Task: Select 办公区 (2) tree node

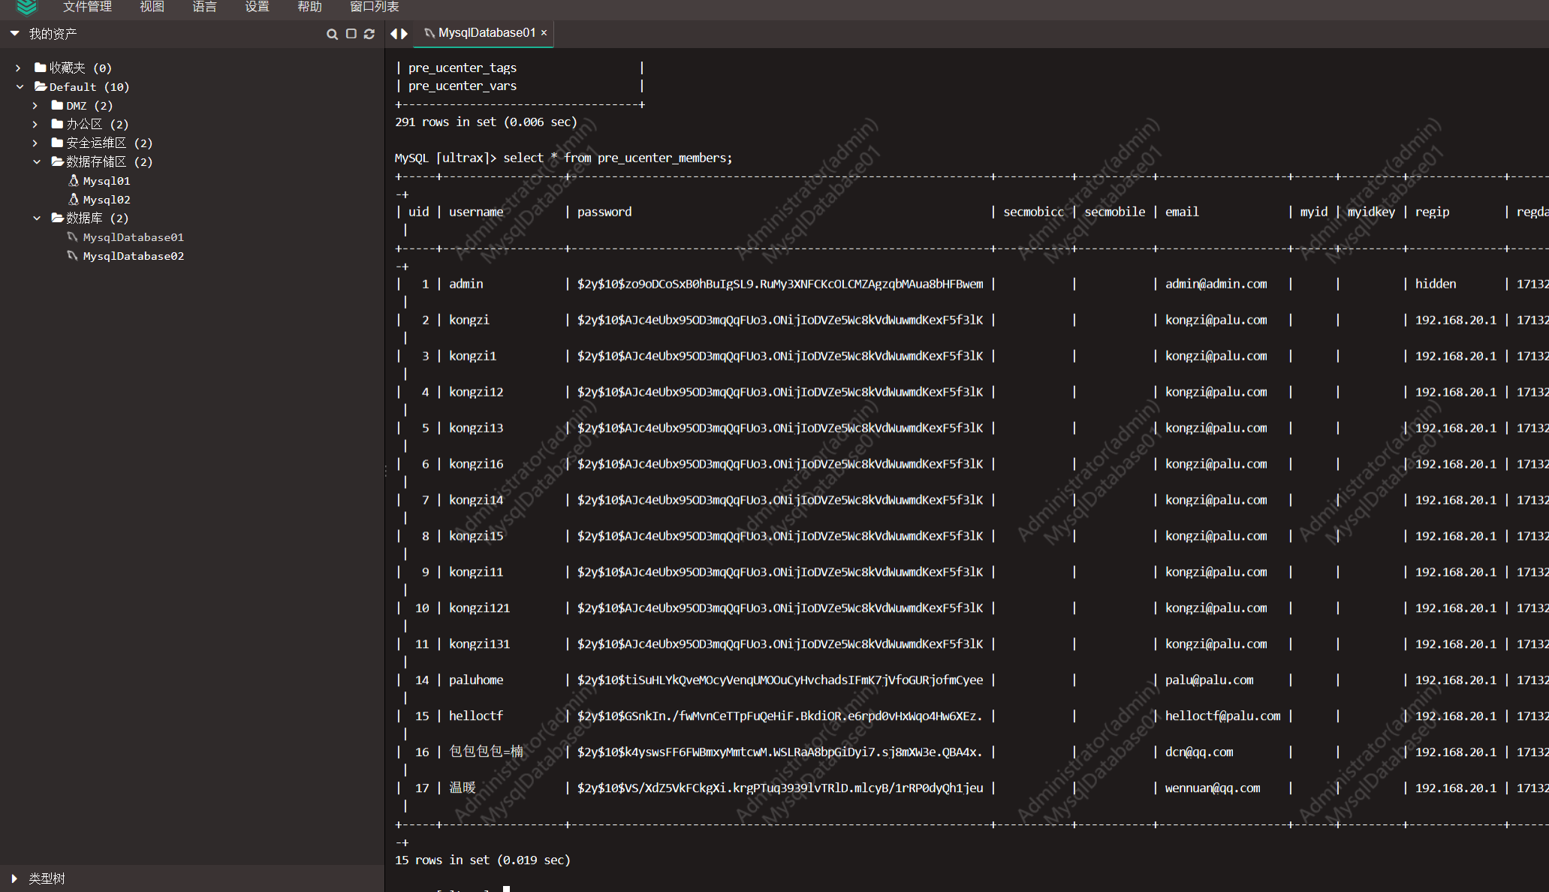Action: pyautogui.click(x=97, y=124)
